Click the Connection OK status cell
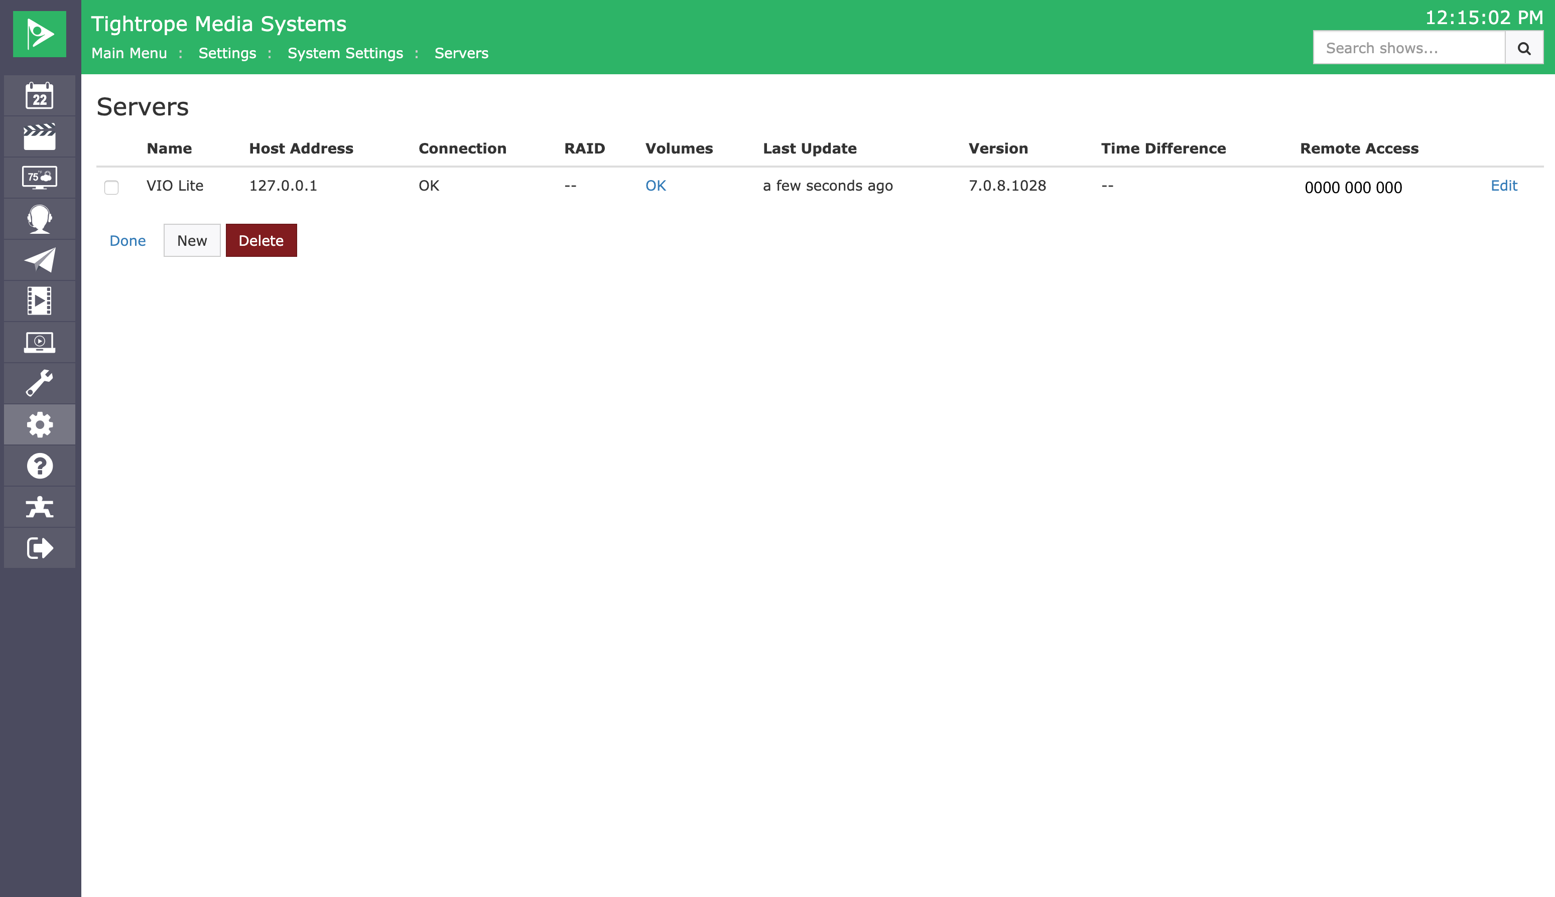The image size is (1555, 897). (429, 186)
